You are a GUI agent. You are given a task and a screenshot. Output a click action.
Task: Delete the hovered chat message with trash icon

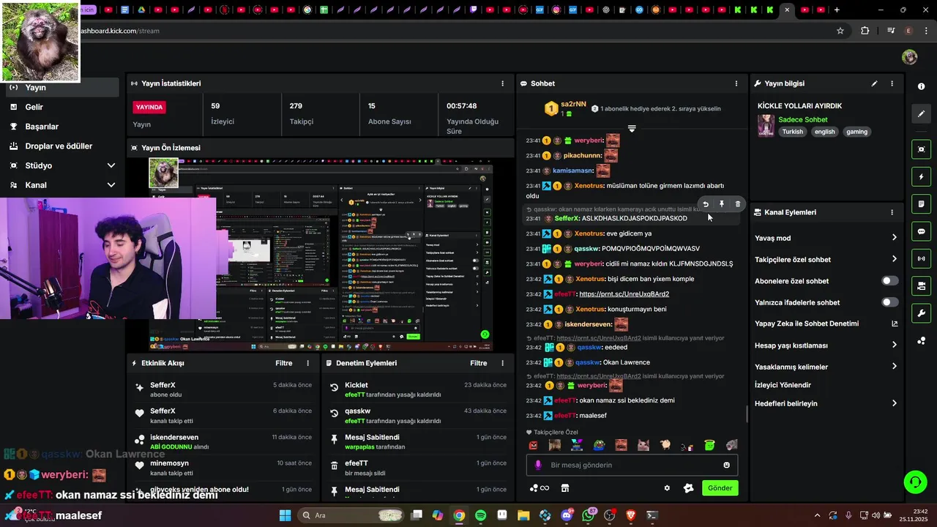pyautogui.click(x=737, y=204)
